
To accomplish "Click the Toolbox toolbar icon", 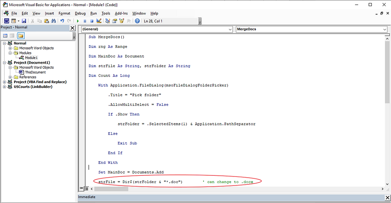I will [x=128, y=21].
